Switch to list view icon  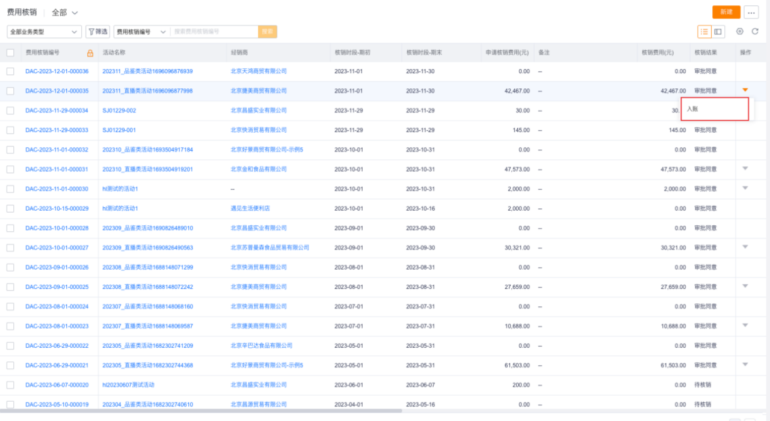[704, 31]
